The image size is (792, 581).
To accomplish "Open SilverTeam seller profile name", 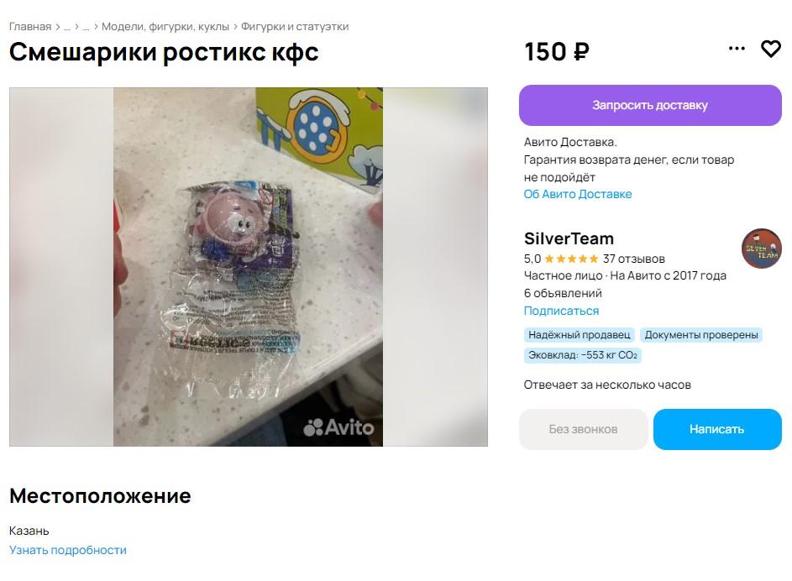I will coord(569,238).
